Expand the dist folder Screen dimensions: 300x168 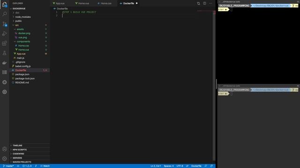(17, 13)
